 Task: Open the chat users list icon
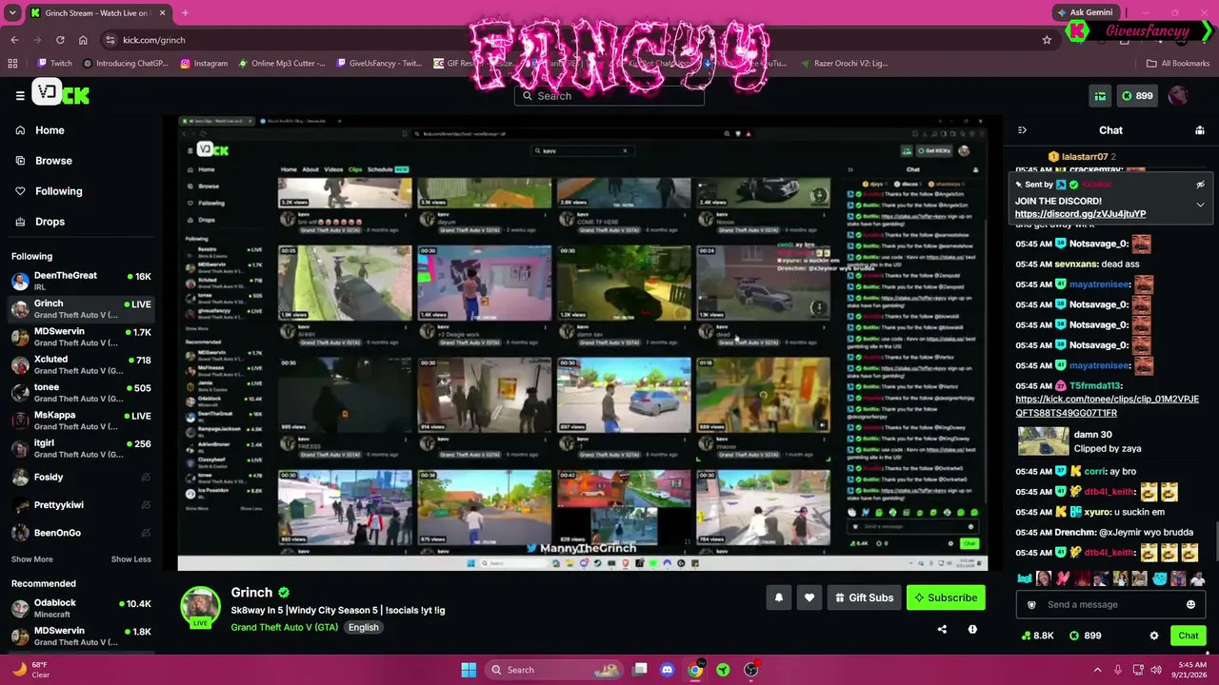click(x=1200, y=130)
